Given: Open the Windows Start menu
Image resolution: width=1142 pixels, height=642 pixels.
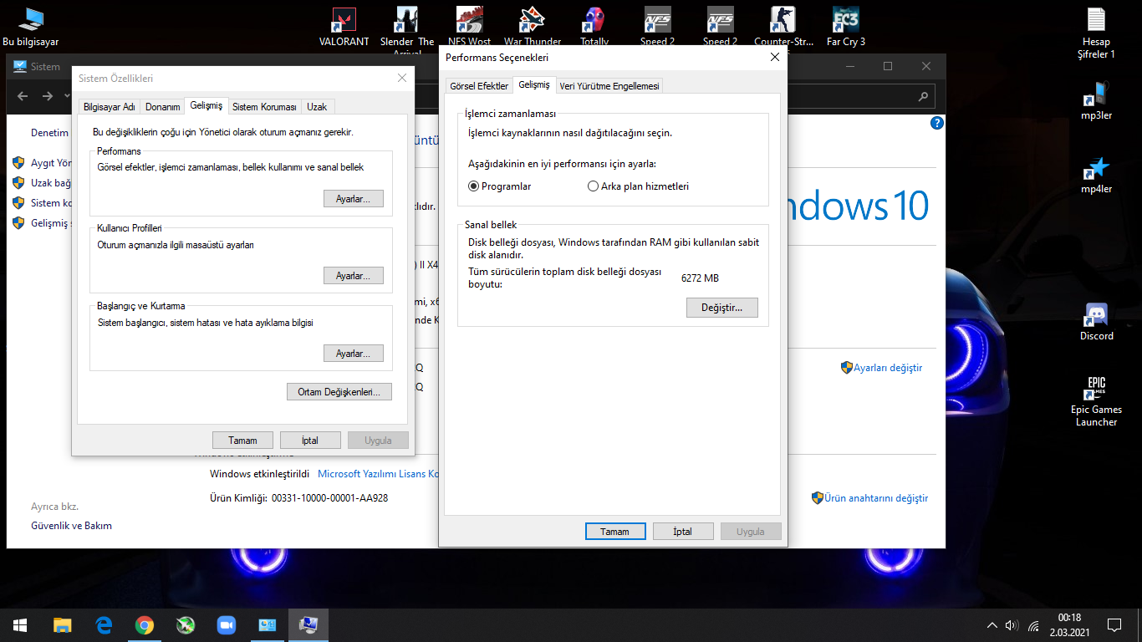Looking at the screenshot, I should [x=20, y=624].
